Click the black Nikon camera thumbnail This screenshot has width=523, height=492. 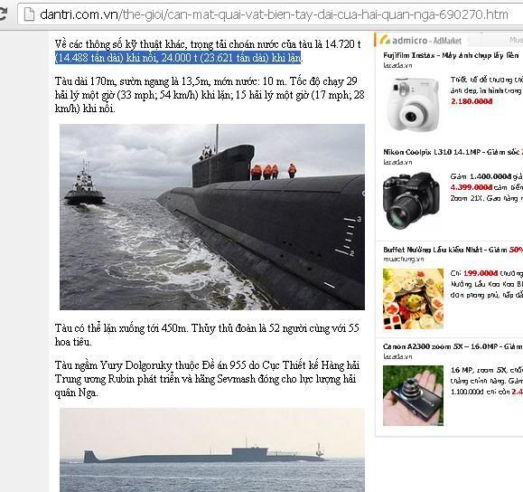tap(411, 200)
